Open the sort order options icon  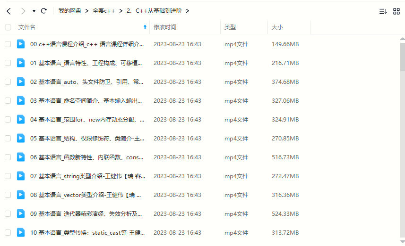click(x=383, y=11)
